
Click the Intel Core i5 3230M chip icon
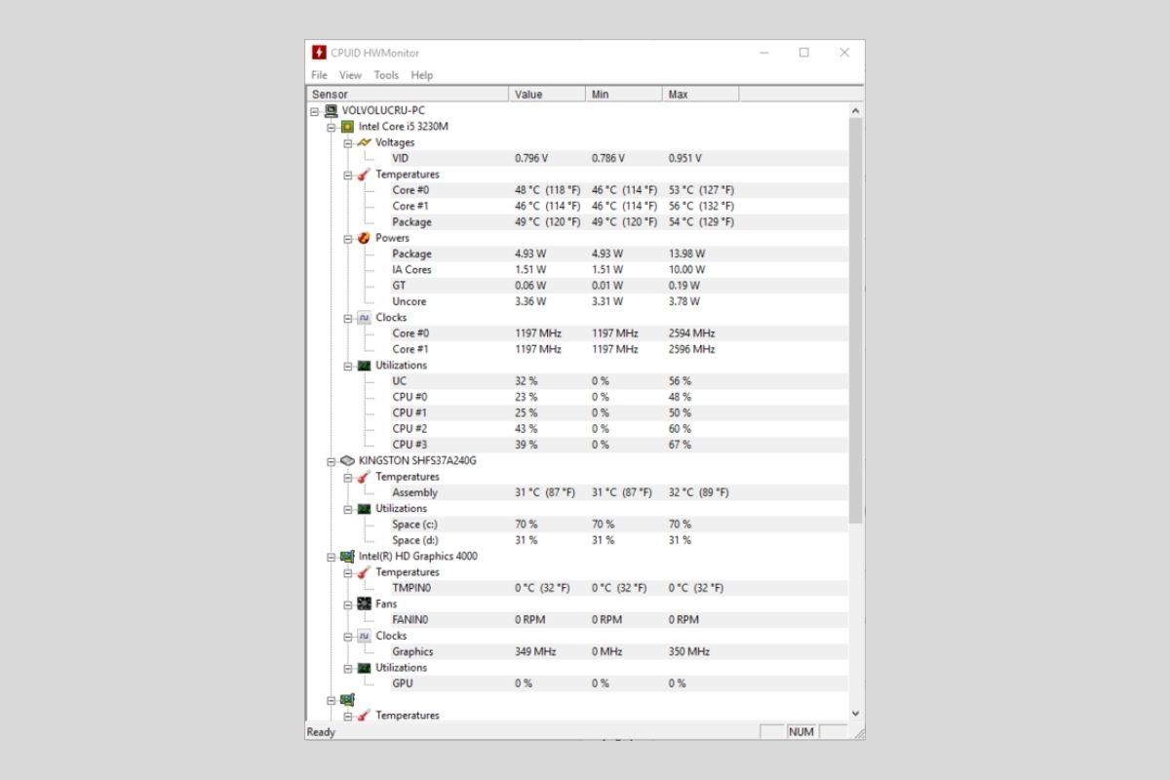(347, 127)
